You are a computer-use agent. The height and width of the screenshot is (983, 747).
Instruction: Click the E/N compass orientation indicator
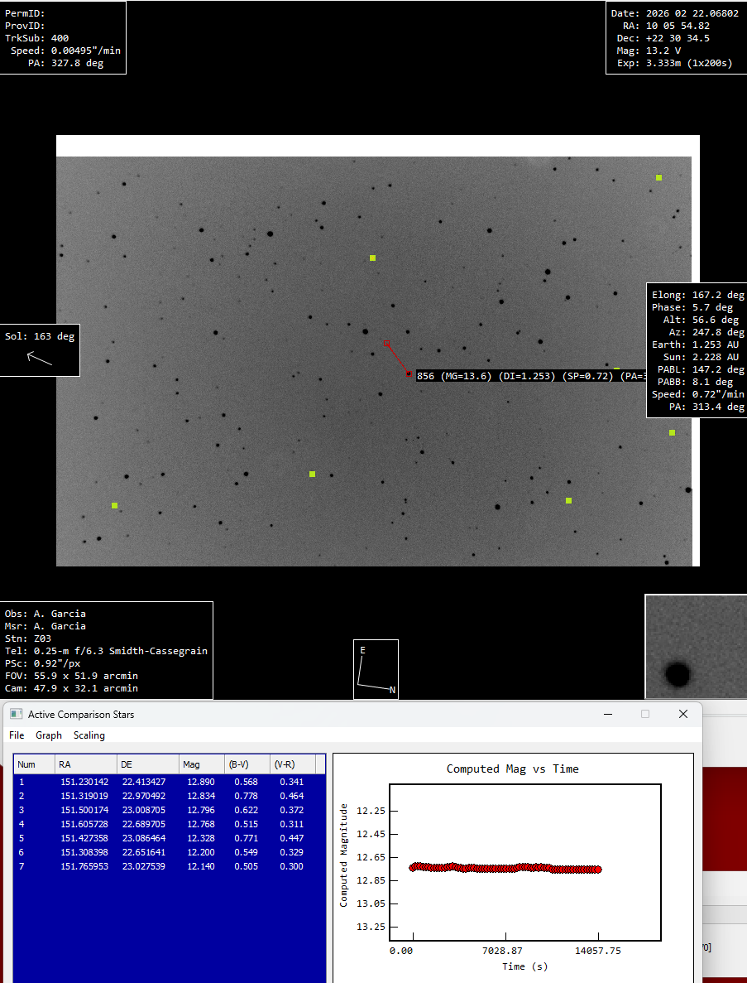(376, 668)
